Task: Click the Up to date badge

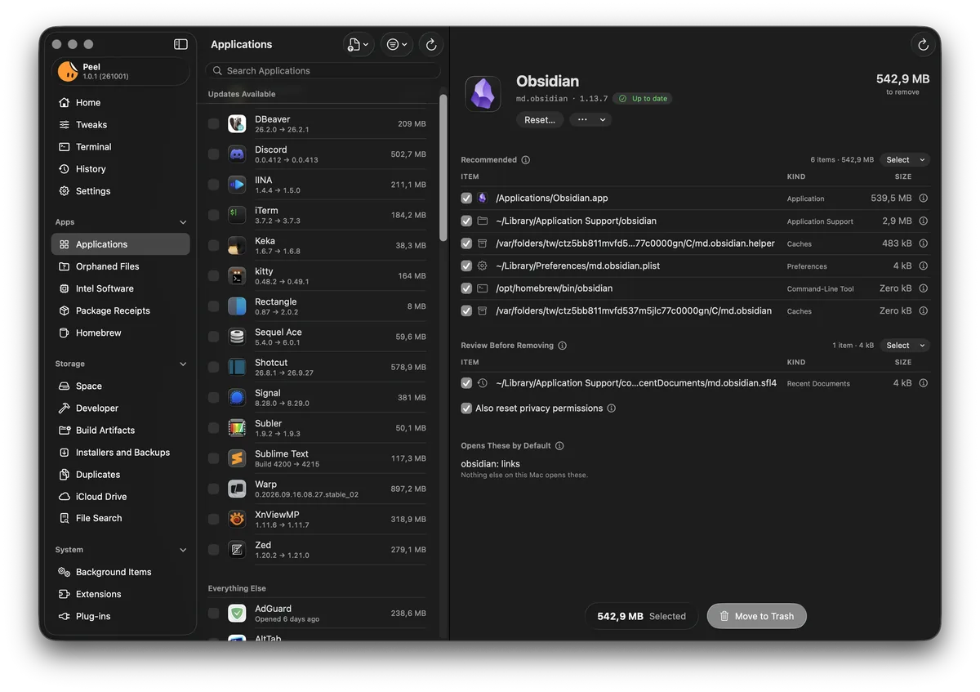Action: click(643, 99)
